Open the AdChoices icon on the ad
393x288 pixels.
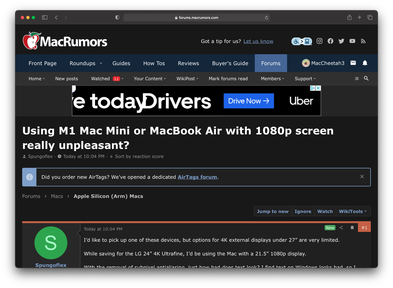(313, 88)
